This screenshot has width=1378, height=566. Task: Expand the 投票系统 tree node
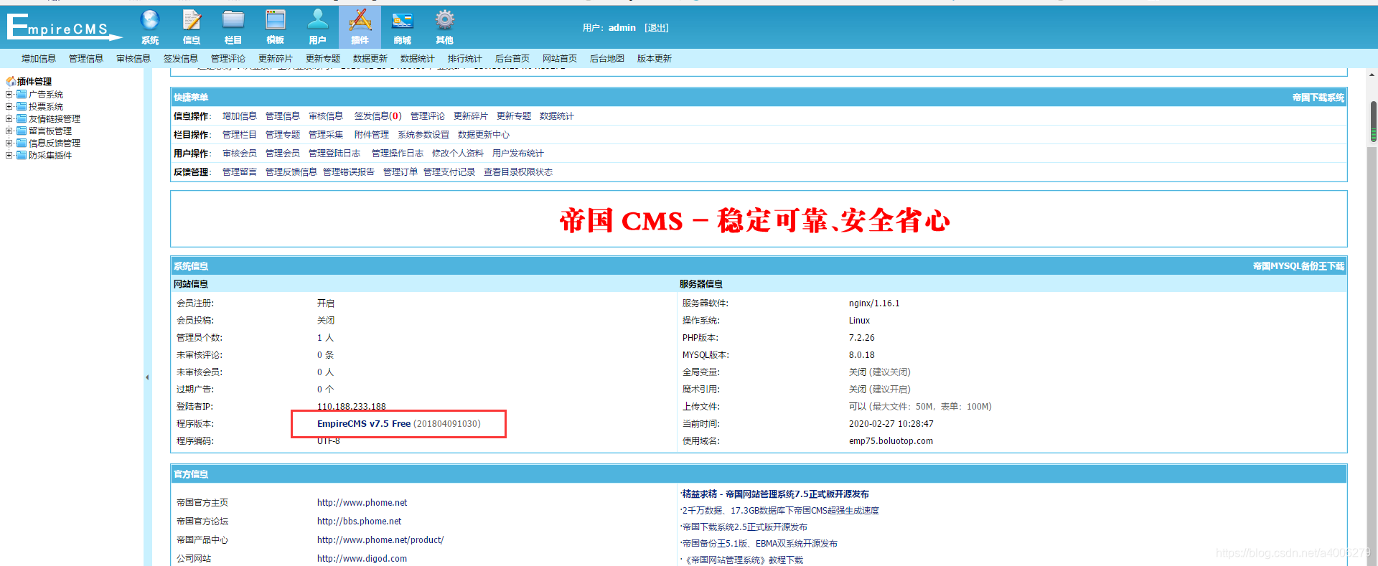(9, 106)
